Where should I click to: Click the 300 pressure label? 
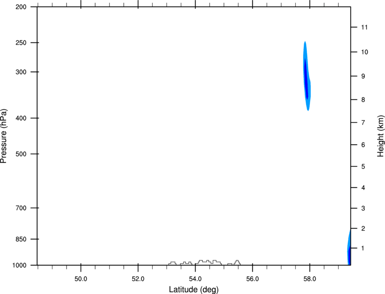coord(21,72)
